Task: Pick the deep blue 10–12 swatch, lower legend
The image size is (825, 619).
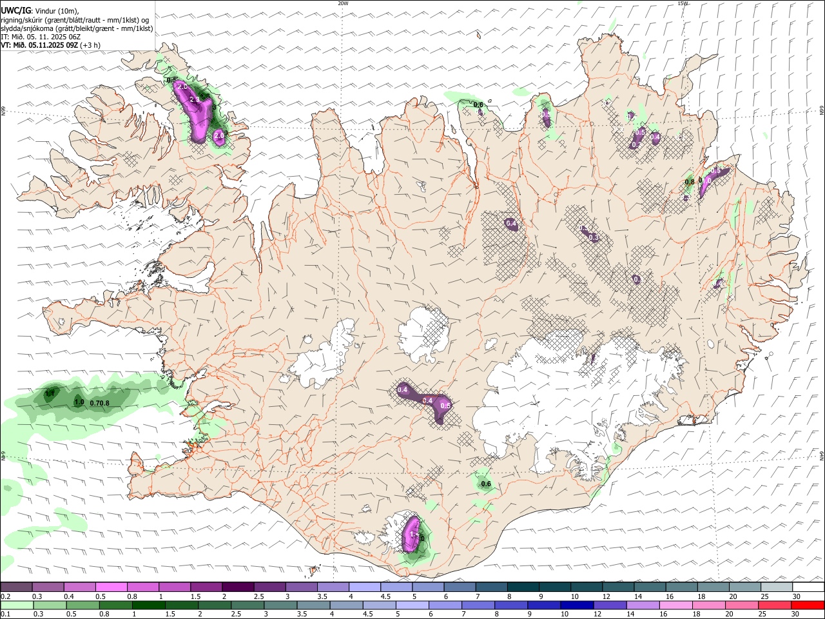Action: [577, 605]
